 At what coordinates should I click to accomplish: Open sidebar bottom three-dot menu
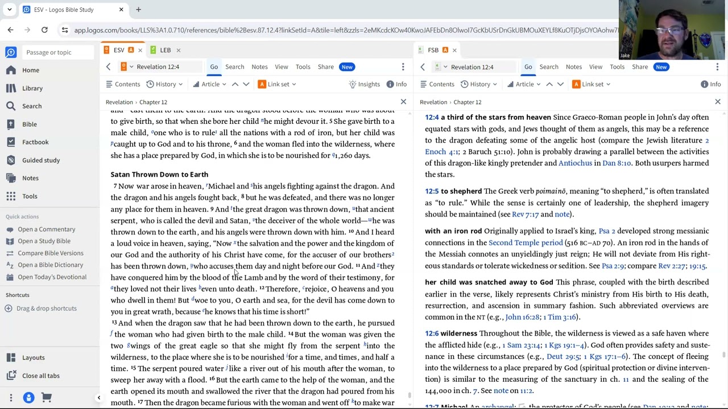10,398
